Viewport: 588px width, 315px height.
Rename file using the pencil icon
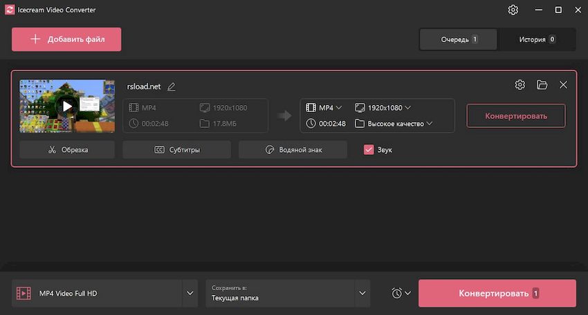172,86
